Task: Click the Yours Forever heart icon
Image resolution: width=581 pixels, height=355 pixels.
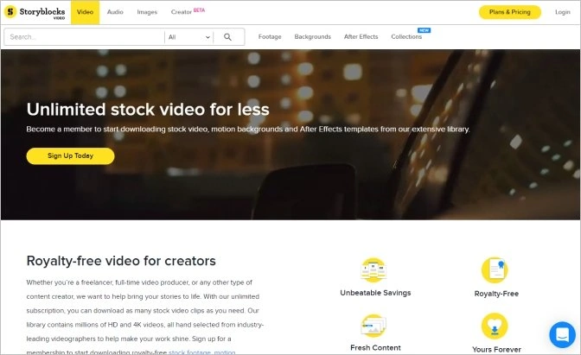Action: click(x=495, y=326)
